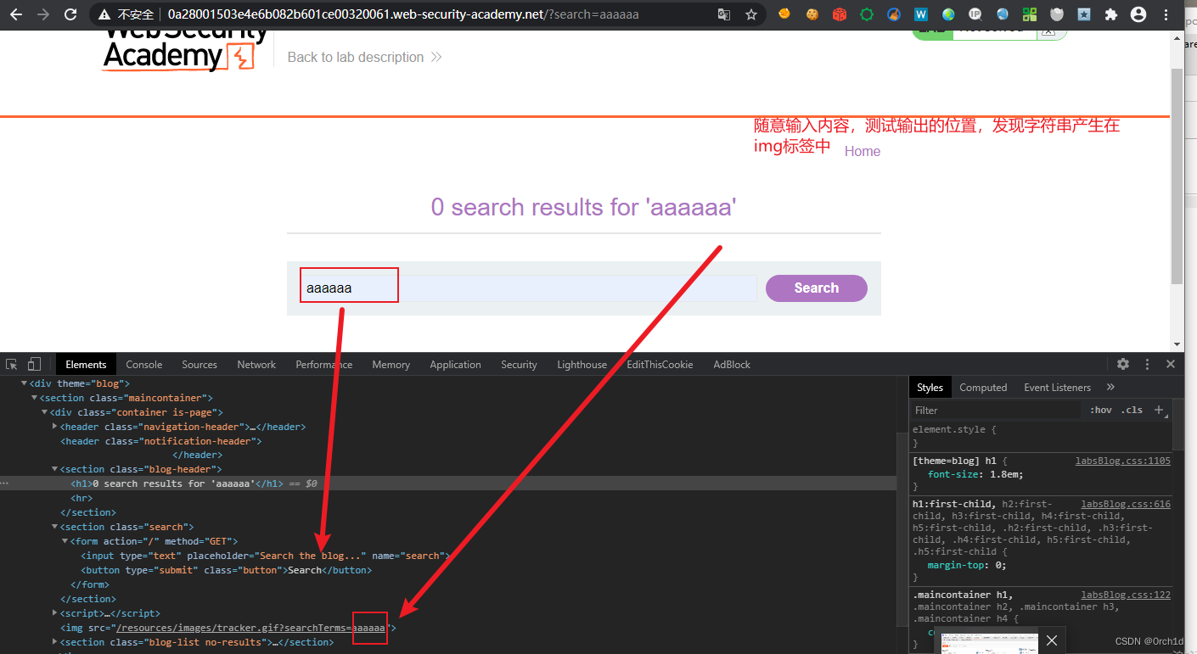Open the Memory tab
The height and width of the screenshot is (654, 1197).
[391, 365]
